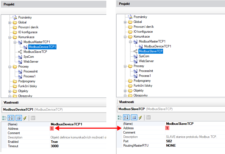Viewport: 225px width, 154px height.
Task: Click Property Pages icon in right properties toolbar
Action: tap(148, 117)
